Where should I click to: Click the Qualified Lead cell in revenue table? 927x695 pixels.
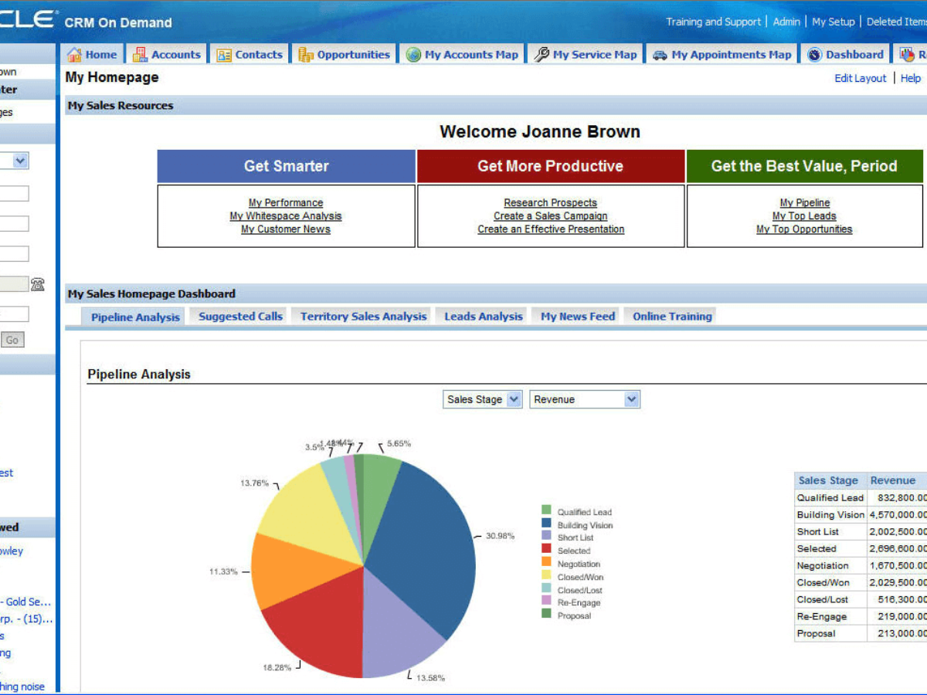point(830,498)
